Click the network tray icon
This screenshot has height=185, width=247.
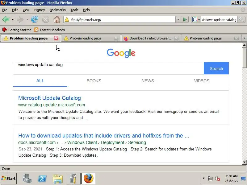tap(210, 179)
